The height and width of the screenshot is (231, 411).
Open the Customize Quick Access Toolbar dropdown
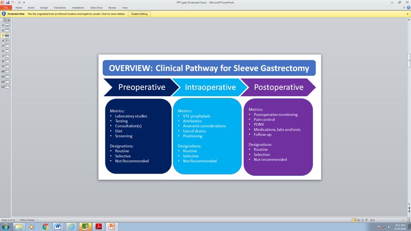pos(24,2)
